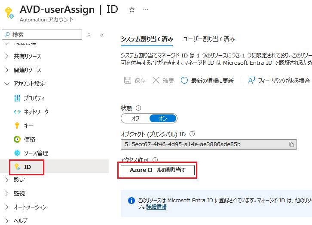The image size is (312, 225).
Task: Open ネットワーク settings in the sidebar
Action: 36,112
